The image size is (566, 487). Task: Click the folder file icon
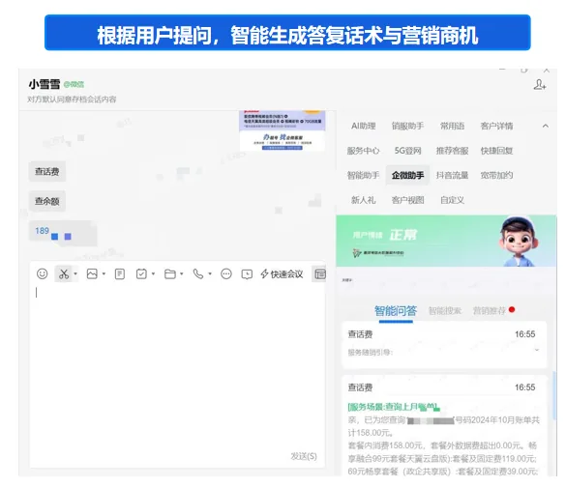tap(170, 274)
